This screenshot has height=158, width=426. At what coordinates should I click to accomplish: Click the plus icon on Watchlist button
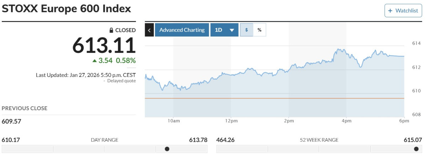(390, 11)
